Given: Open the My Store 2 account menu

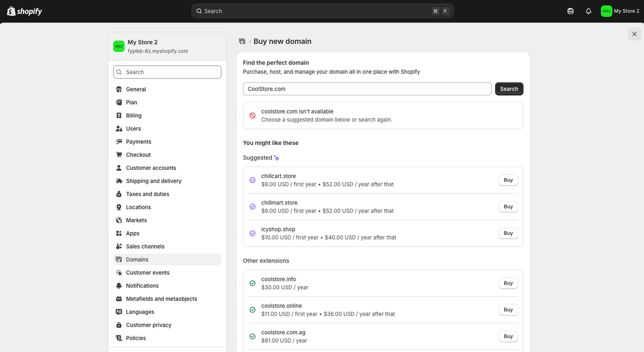Looking at the screenshot, I should click(x=620, y=11).
